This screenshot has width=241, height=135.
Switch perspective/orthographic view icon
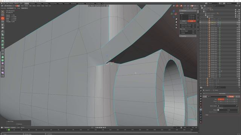pos(176,27)
